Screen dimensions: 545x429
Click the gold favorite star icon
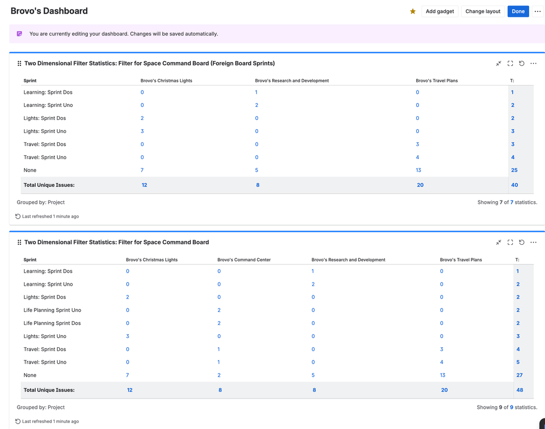pyautogui.click(x=412, y=11)
